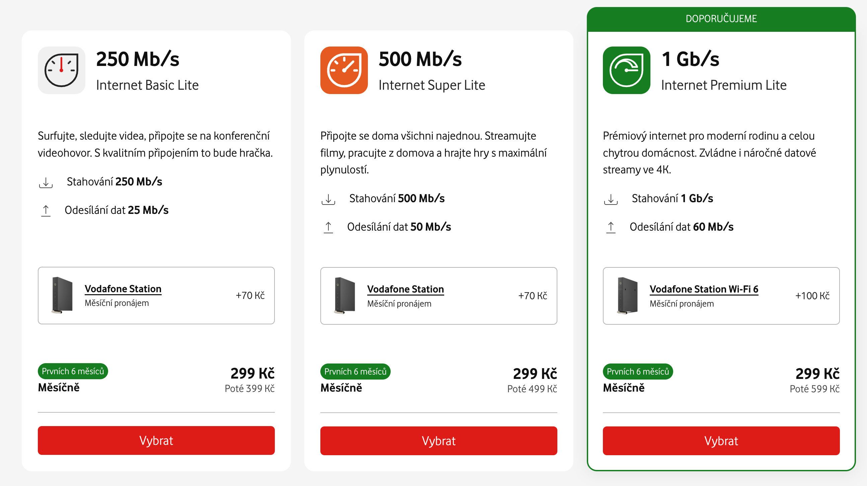Viewport: 867px width, 486px height.
Task: Open the Vodafone Station link in the Super Lite card
Action: (405, 289)
